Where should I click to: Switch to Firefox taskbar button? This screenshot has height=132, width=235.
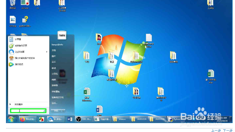pyautogui.click(x=28, y=119)
